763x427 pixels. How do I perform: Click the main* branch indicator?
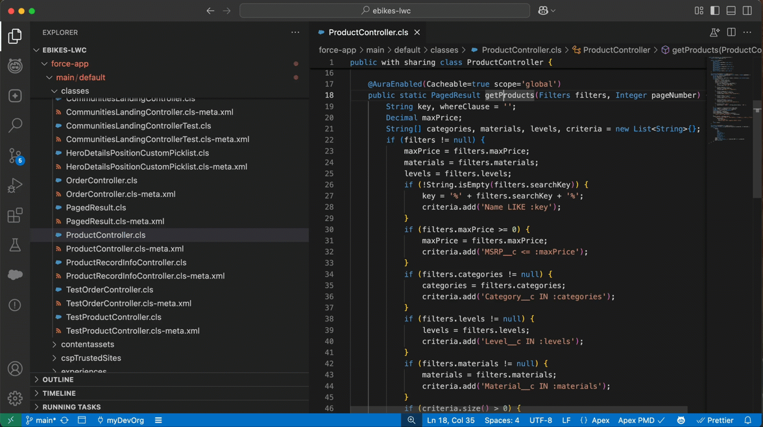[41, 421]
